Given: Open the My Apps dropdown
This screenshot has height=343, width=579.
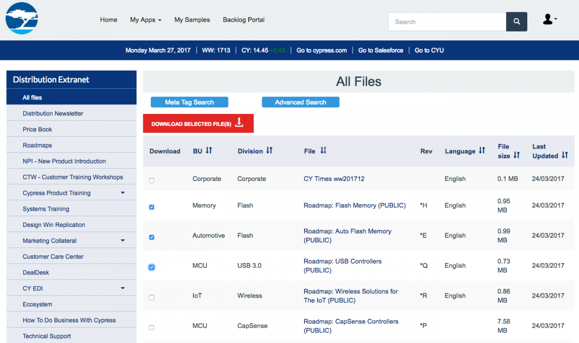Looking at the screenshot, I should (145, 20).
